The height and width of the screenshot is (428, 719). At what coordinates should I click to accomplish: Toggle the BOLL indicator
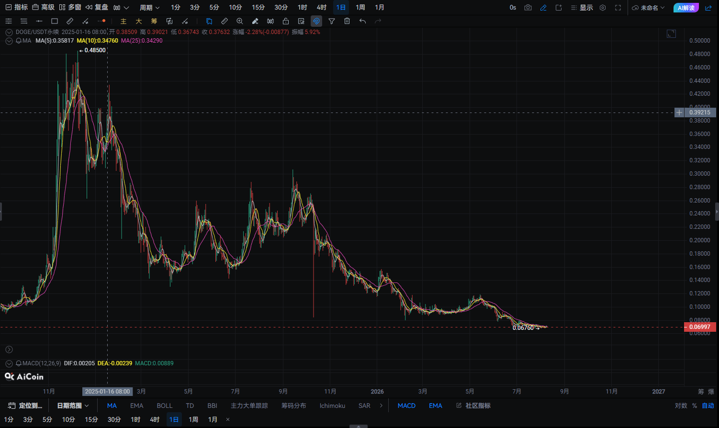click(x=165, y=405)
